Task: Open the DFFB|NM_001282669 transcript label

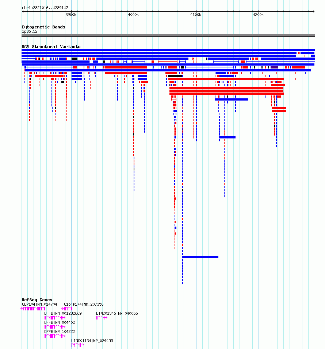Action: [63, 313]
